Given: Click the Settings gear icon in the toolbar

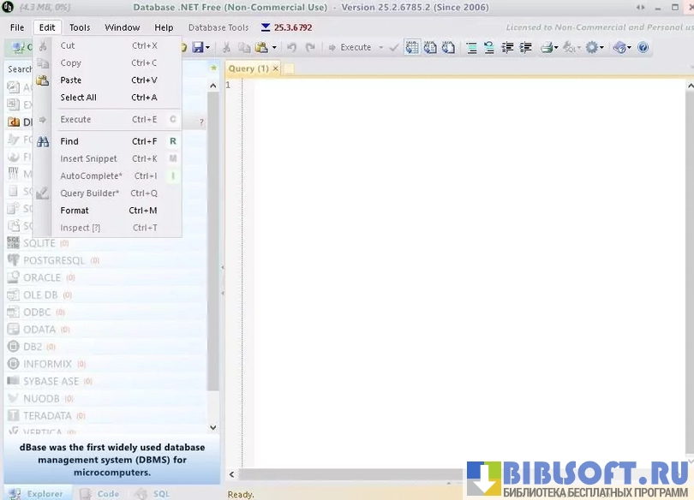Looking at the screenshot, I should [591, 48].
